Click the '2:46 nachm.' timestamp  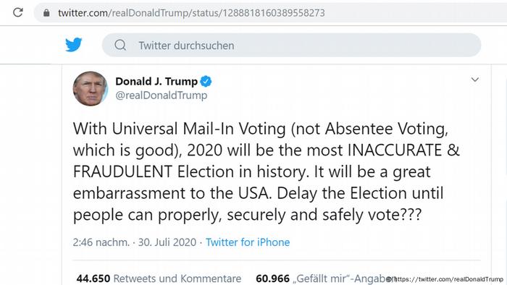101,242
